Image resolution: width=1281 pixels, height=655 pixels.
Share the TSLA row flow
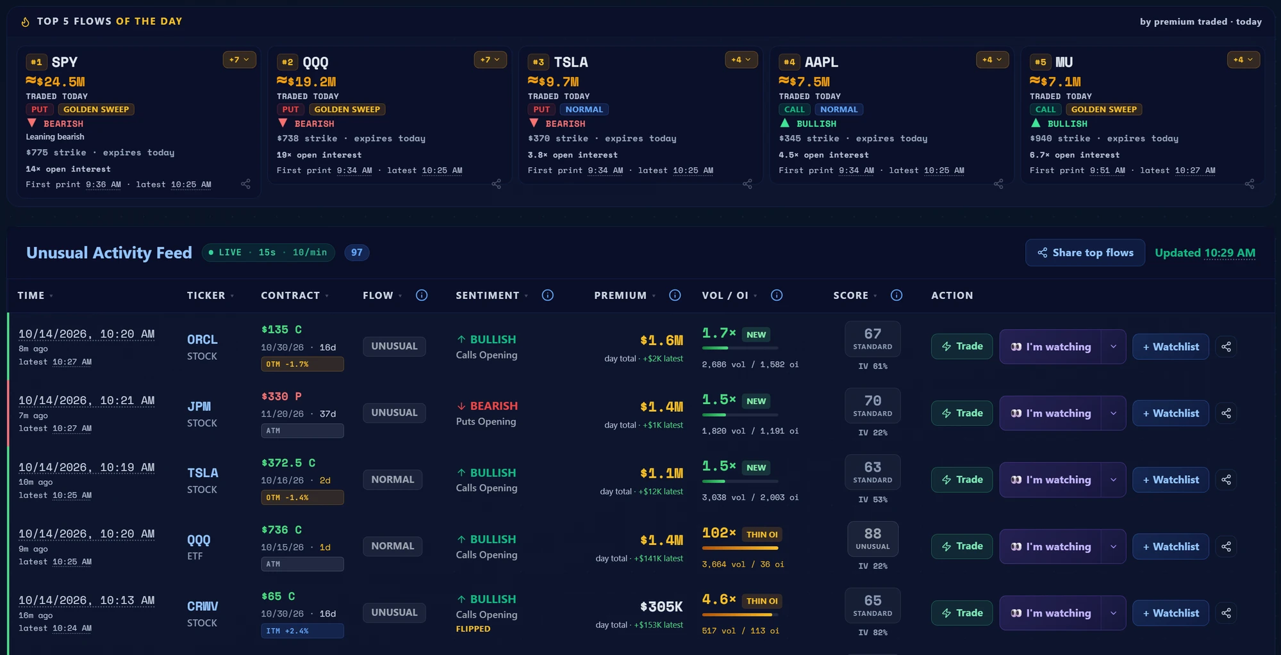[x=1226, y=480]
